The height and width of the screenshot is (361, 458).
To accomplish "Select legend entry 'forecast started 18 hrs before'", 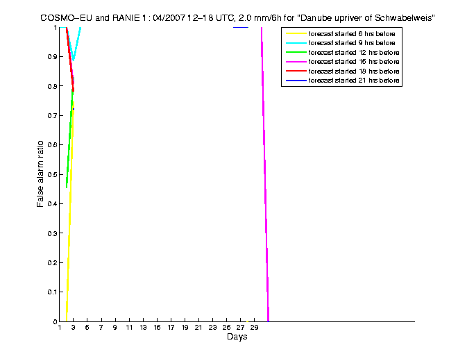I will (x=354, y=72).
